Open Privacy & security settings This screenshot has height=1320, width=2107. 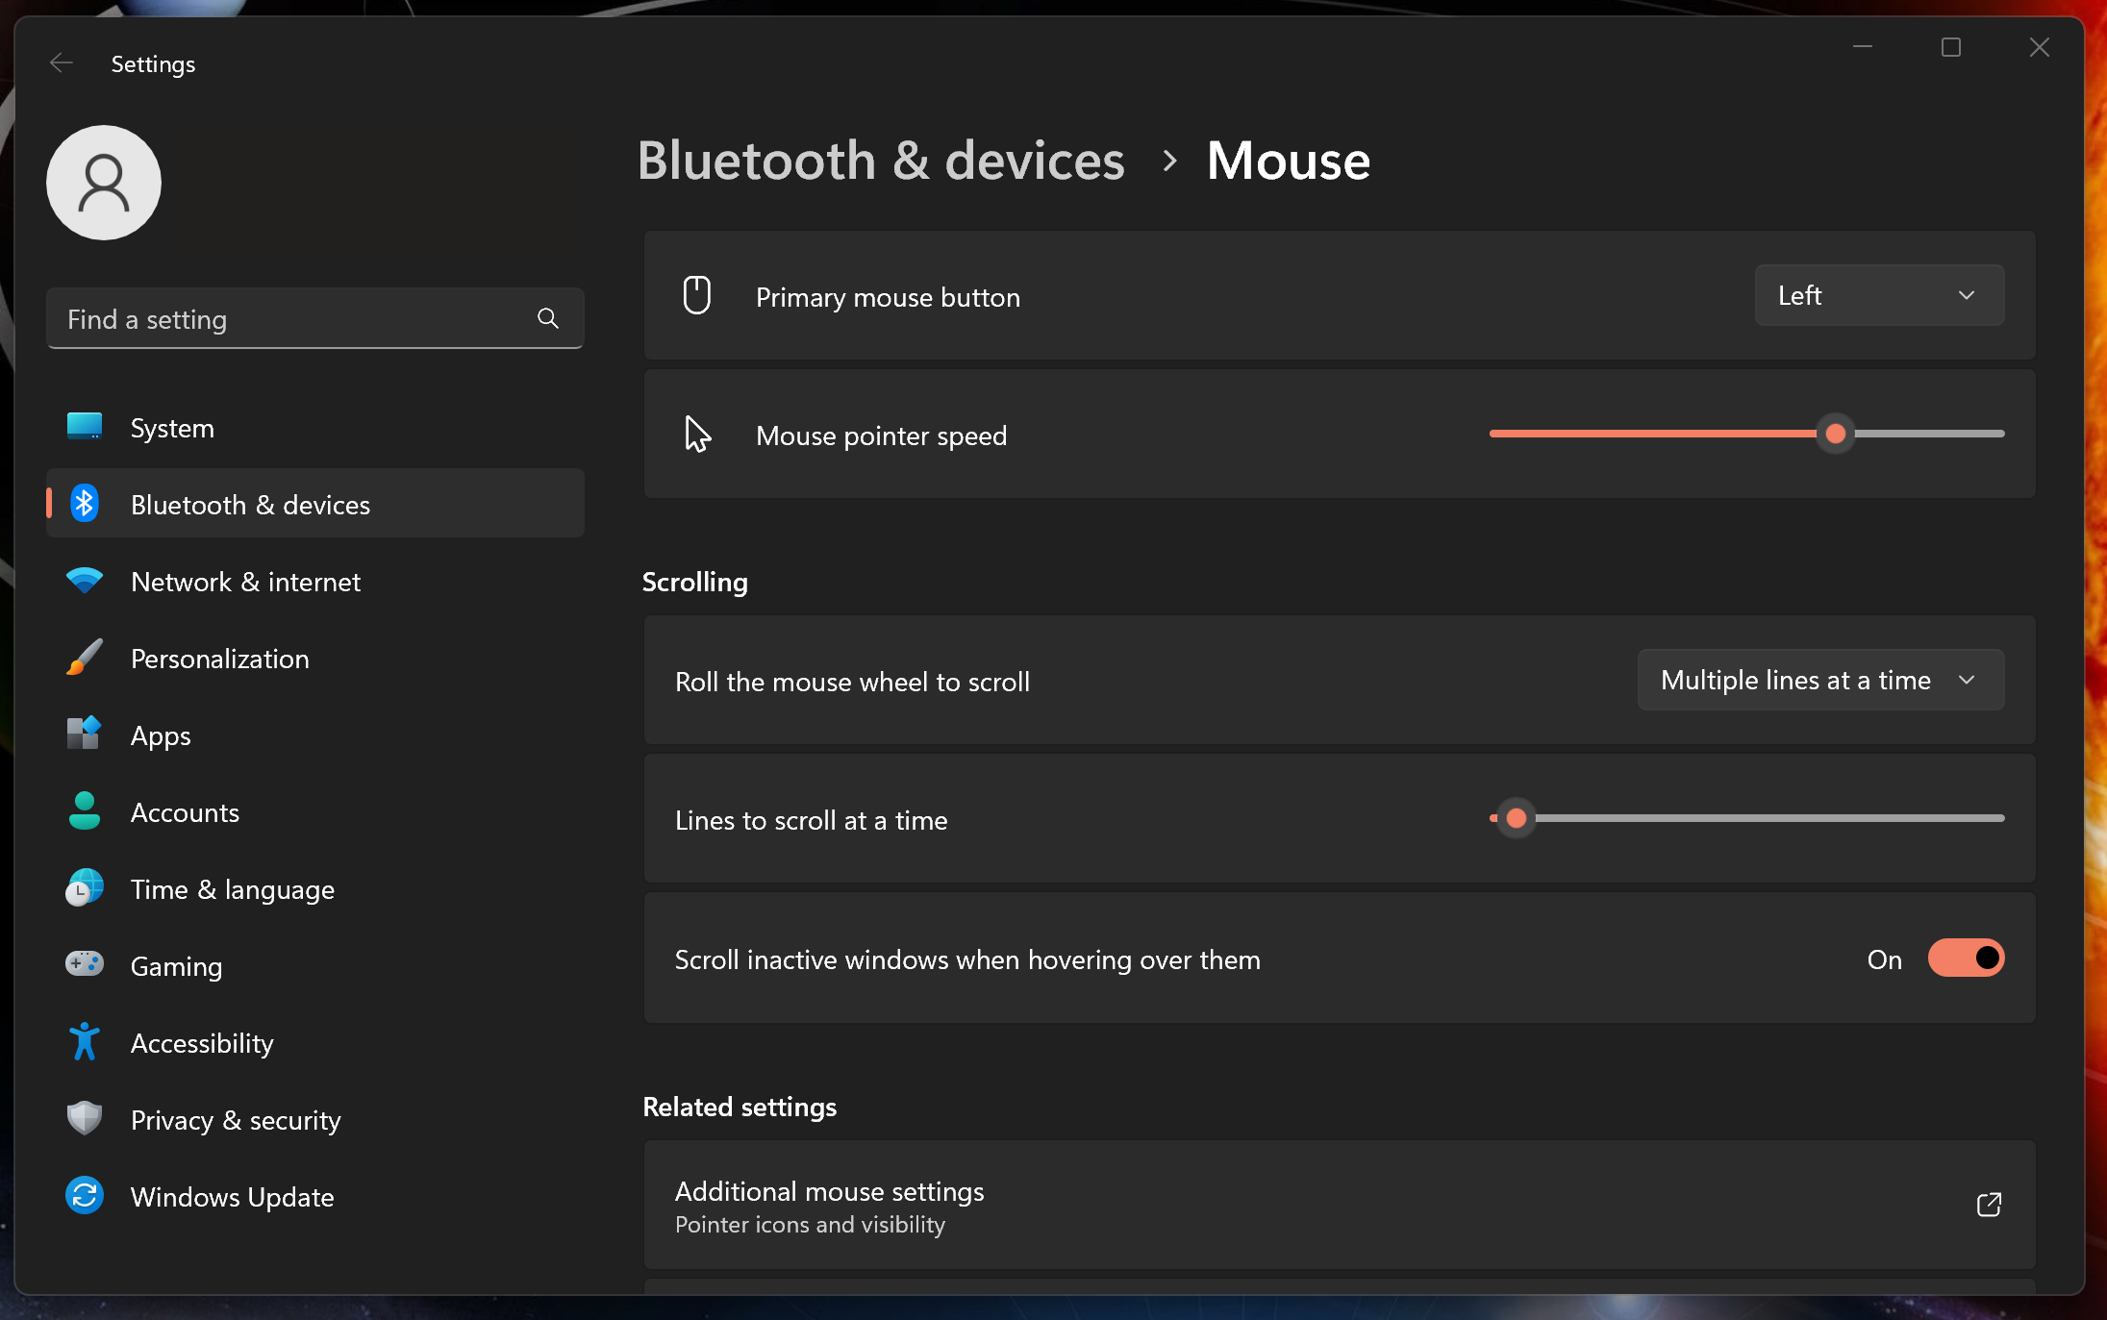85,1119
